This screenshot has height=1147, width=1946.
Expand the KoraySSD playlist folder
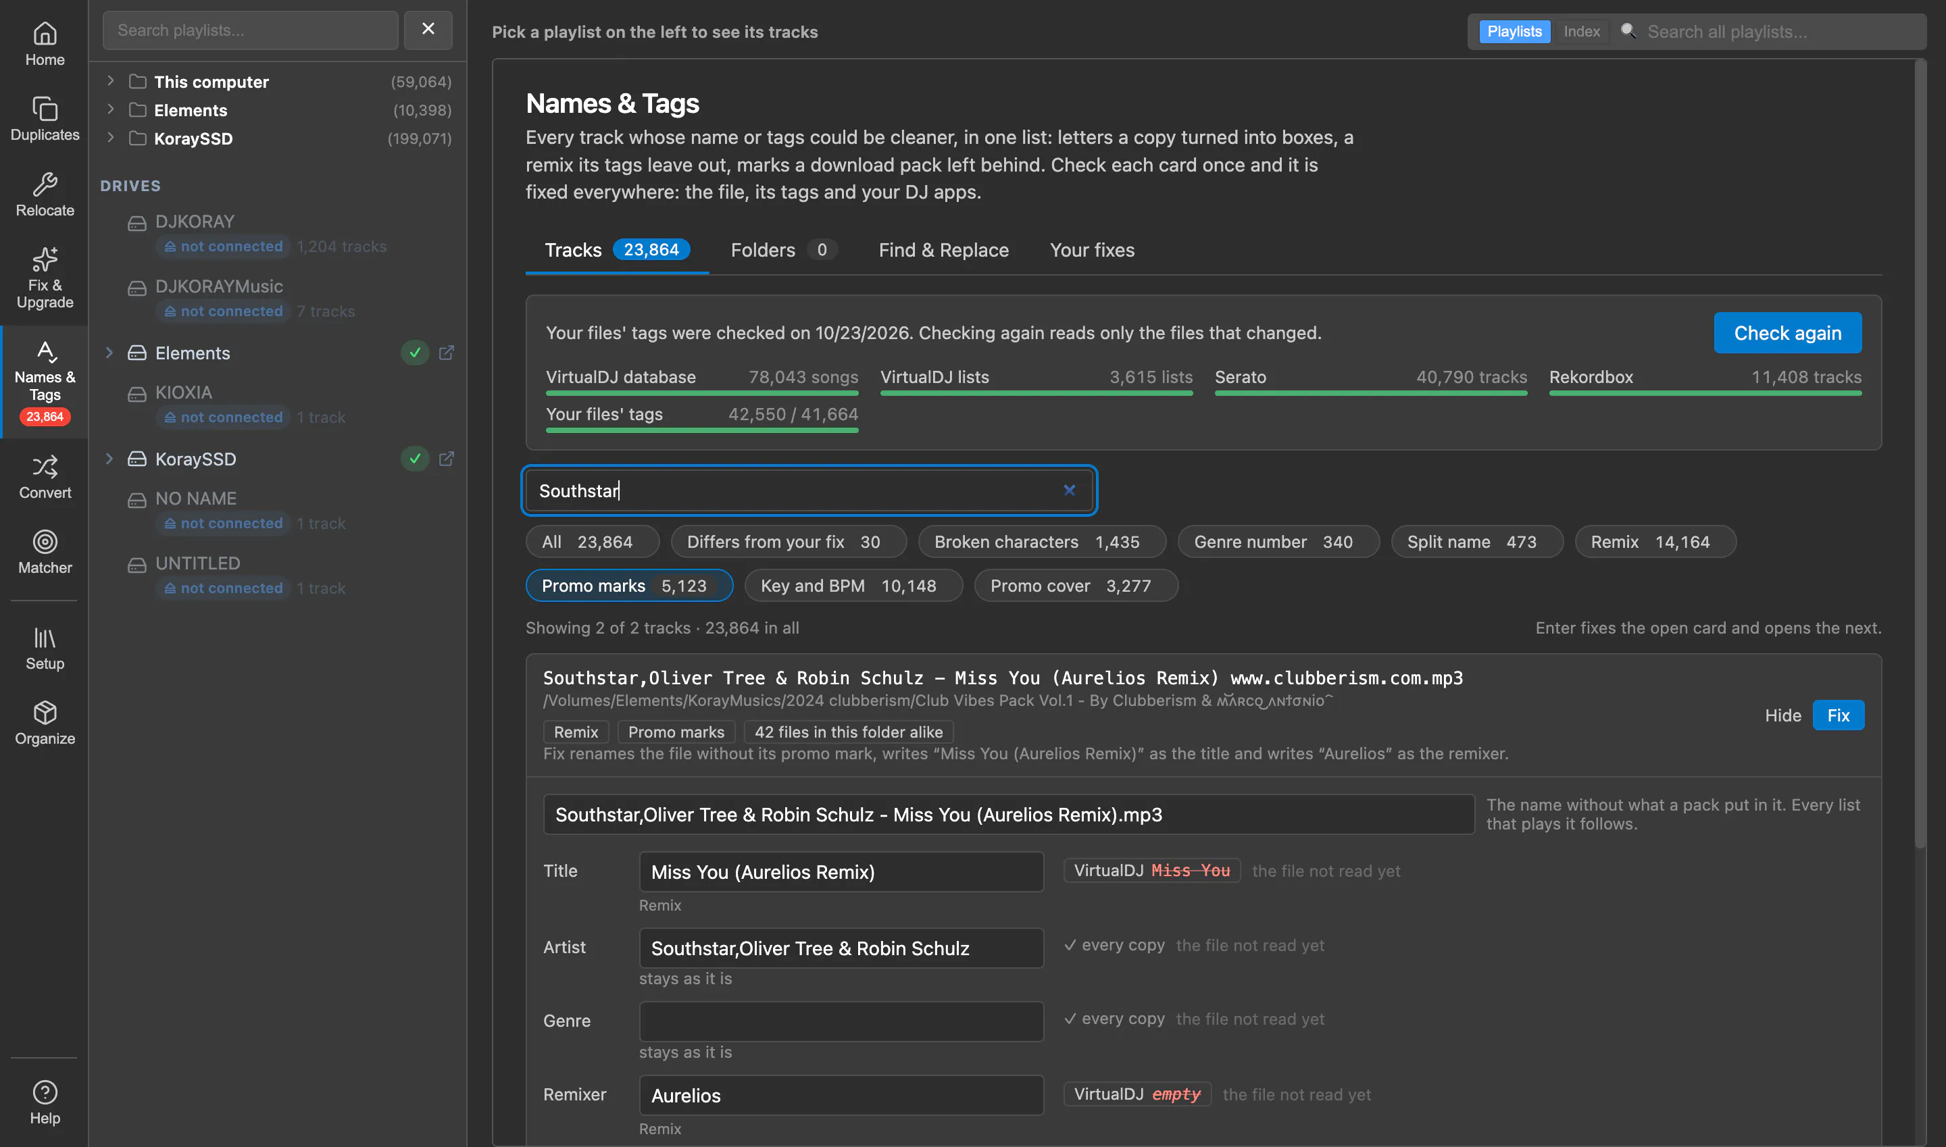coord(111,138)
